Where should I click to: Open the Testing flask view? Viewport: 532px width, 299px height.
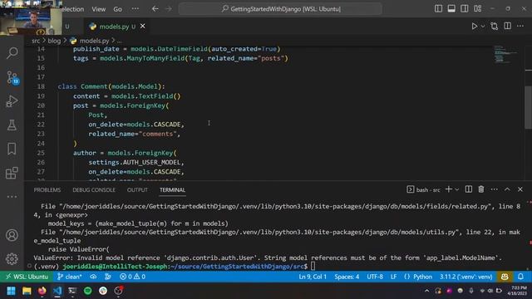pyautogui.click(x=12, y=125)
